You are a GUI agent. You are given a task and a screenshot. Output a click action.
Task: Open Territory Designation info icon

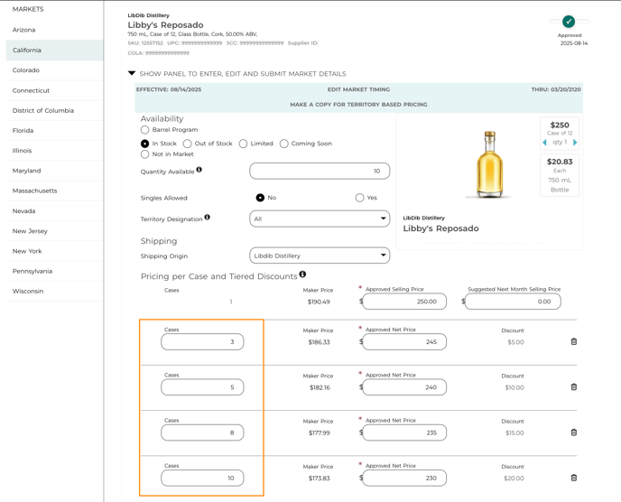(x=207, y=217)
